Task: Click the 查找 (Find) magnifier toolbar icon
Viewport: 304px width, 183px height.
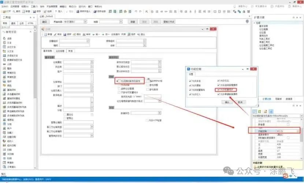Action: [16, 11]
